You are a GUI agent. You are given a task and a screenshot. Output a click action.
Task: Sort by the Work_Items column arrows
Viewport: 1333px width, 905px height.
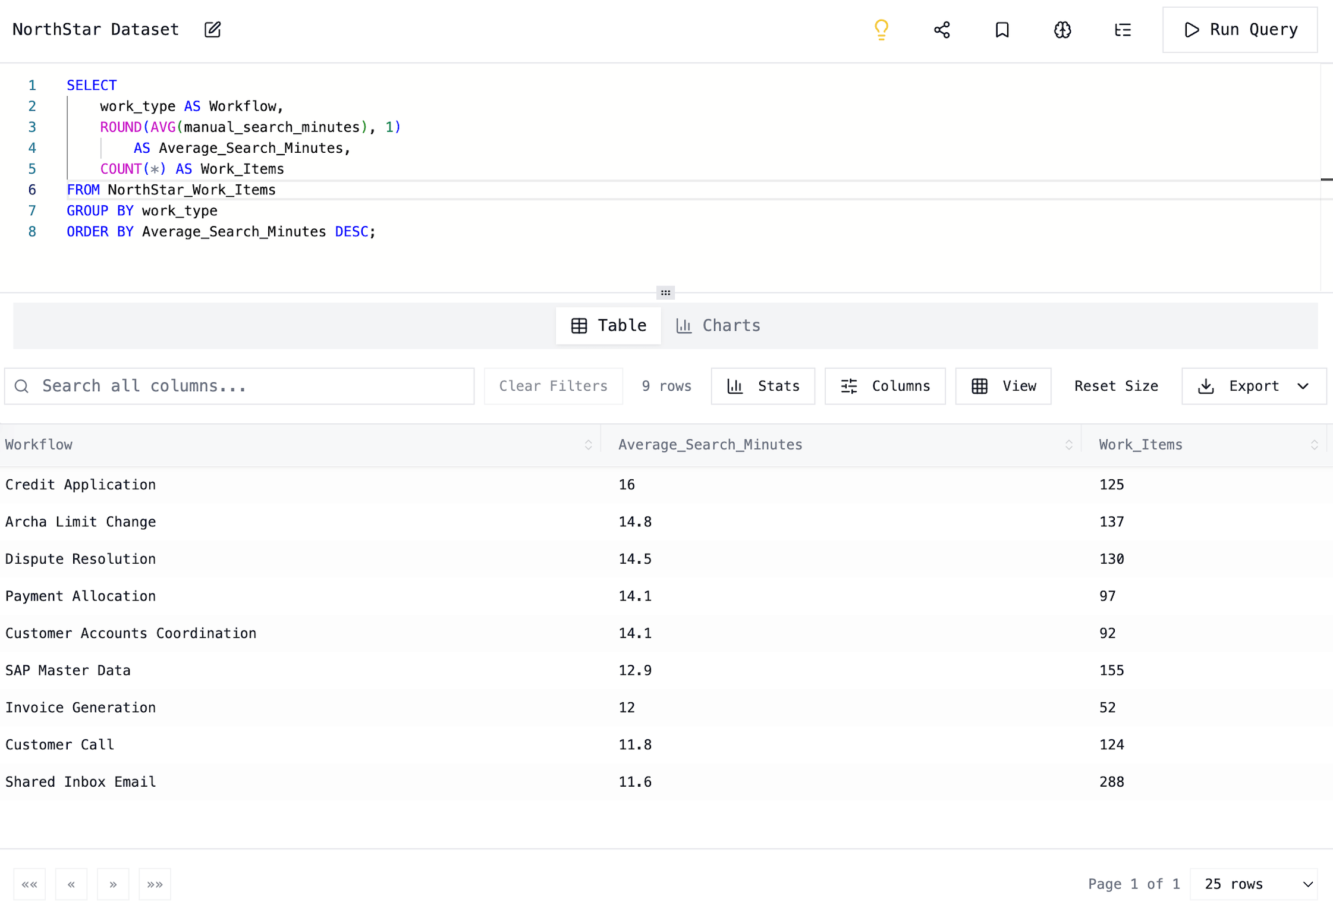coord(1314,445)
